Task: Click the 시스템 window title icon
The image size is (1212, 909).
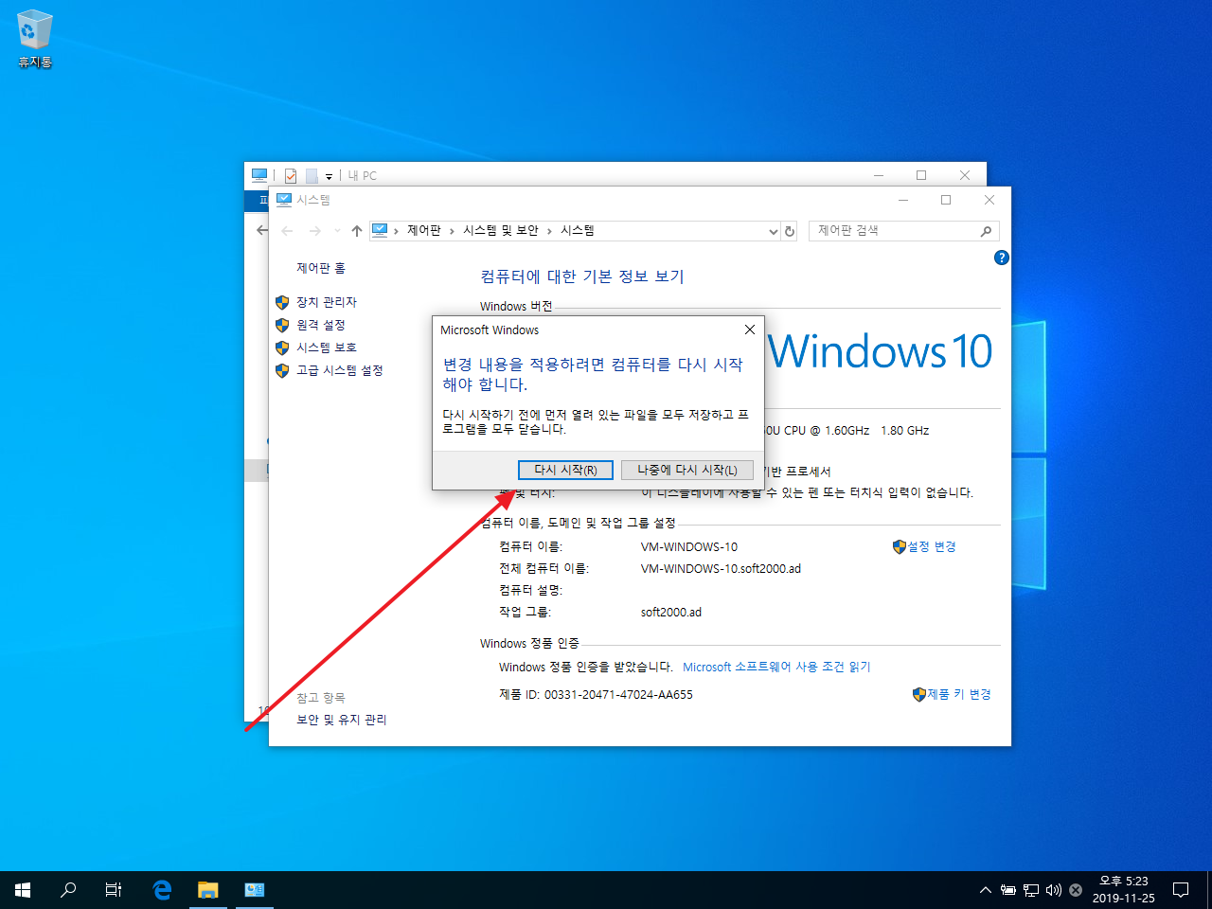Action: [283, 200]
